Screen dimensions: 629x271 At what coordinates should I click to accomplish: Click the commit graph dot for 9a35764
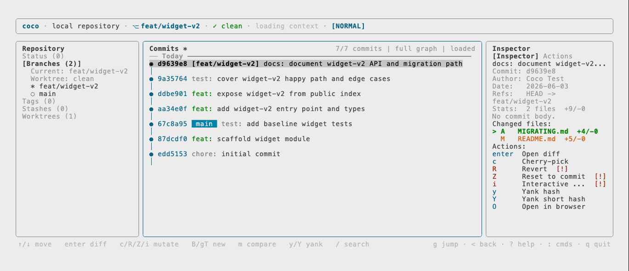(x=152, y=79)
